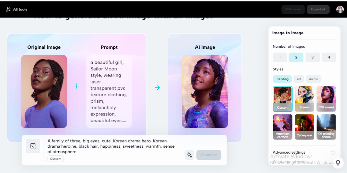Click the prompt text starting 'A family of three'
Screen dimensions: 347x173
[111, 146]
